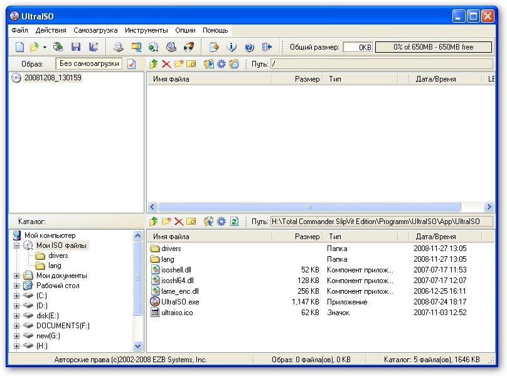The image size is (507, 376).
Task: Sort local files by Дата/Время column
Action: coord(446,237)
